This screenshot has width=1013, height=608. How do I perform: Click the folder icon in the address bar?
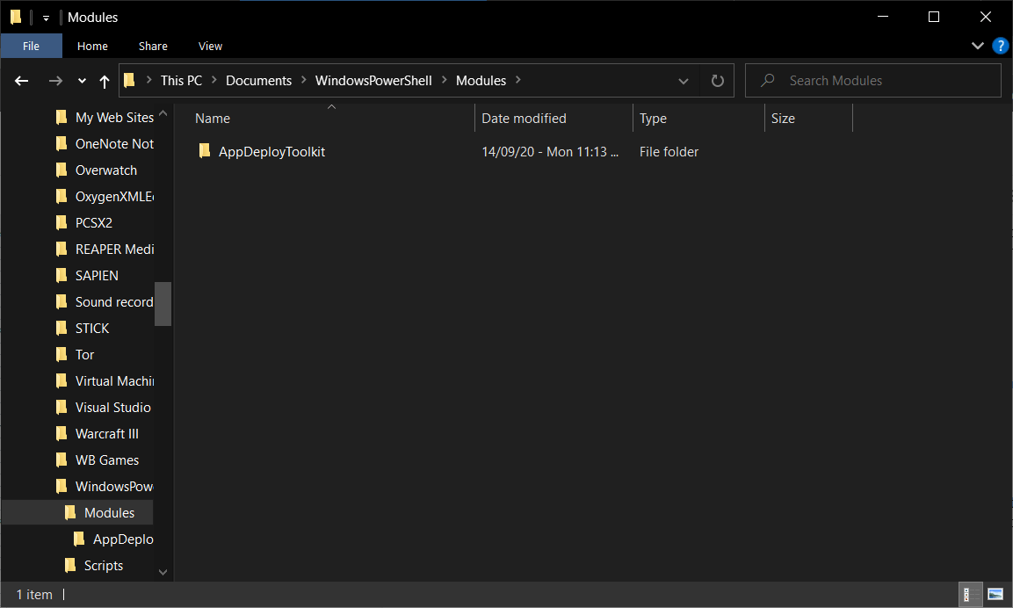[130, 80]
